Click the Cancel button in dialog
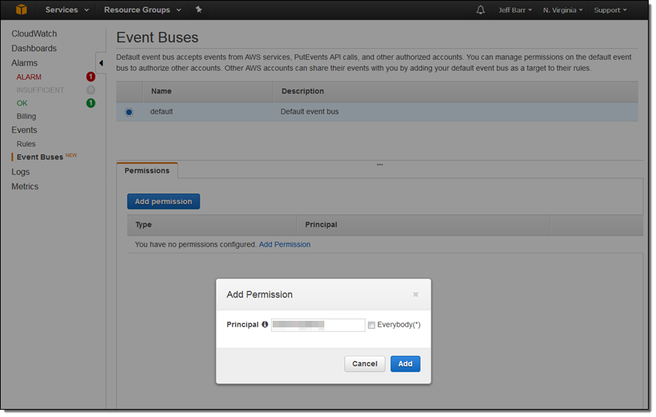Screen dimensions: 656x417 pyautogui.click(x=364, y=364)
